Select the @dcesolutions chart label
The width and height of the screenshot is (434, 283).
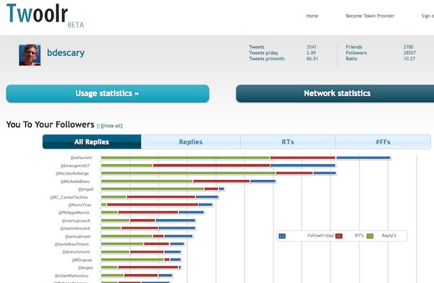click(76, 252)
